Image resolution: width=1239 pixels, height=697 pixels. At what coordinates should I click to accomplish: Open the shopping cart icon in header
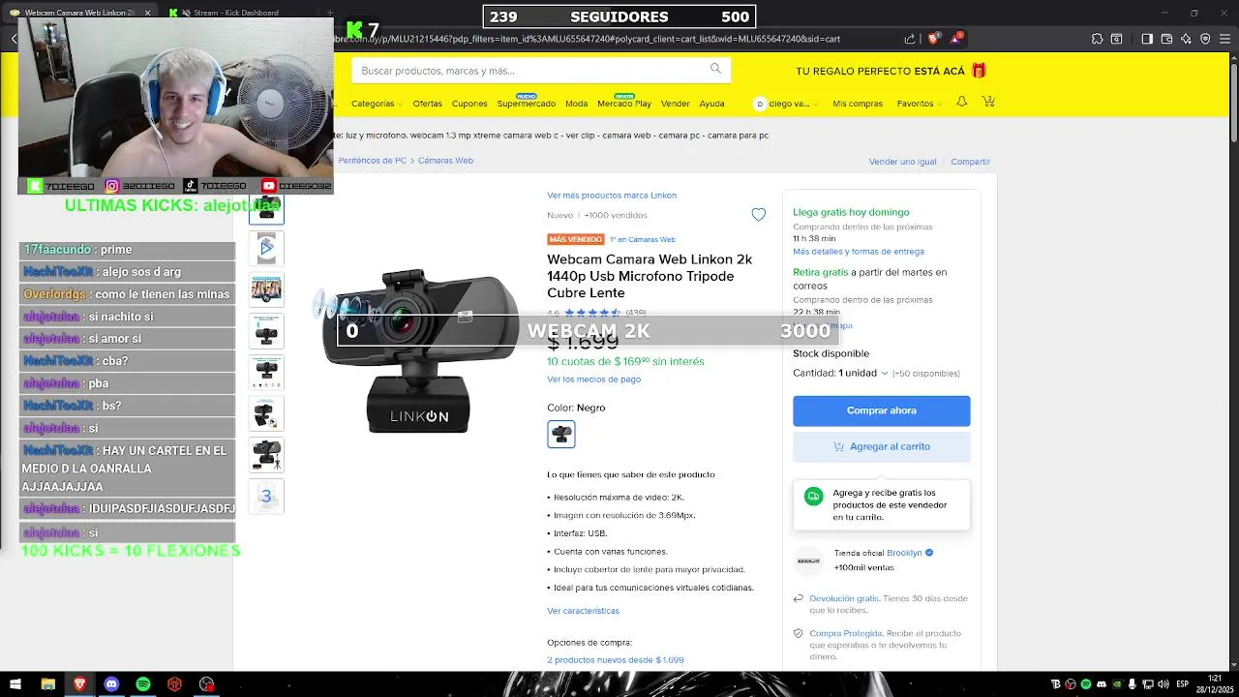click(x=988, y=102)
